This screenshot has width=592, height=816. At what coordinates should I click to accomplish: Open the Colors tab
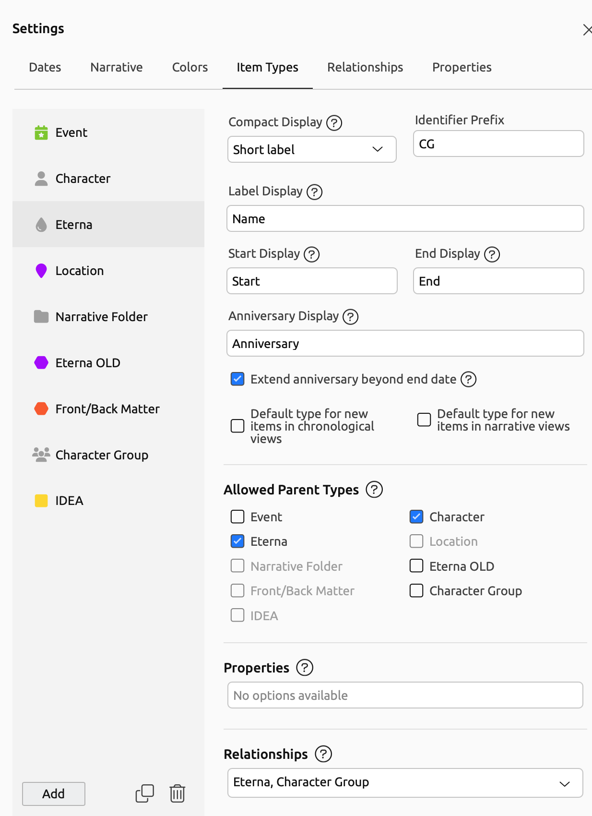point(189,67)
